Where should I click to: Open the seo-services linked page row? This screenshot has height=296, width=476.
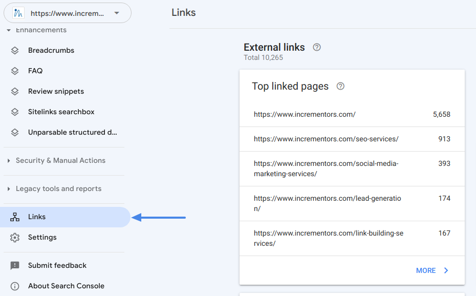352,139
